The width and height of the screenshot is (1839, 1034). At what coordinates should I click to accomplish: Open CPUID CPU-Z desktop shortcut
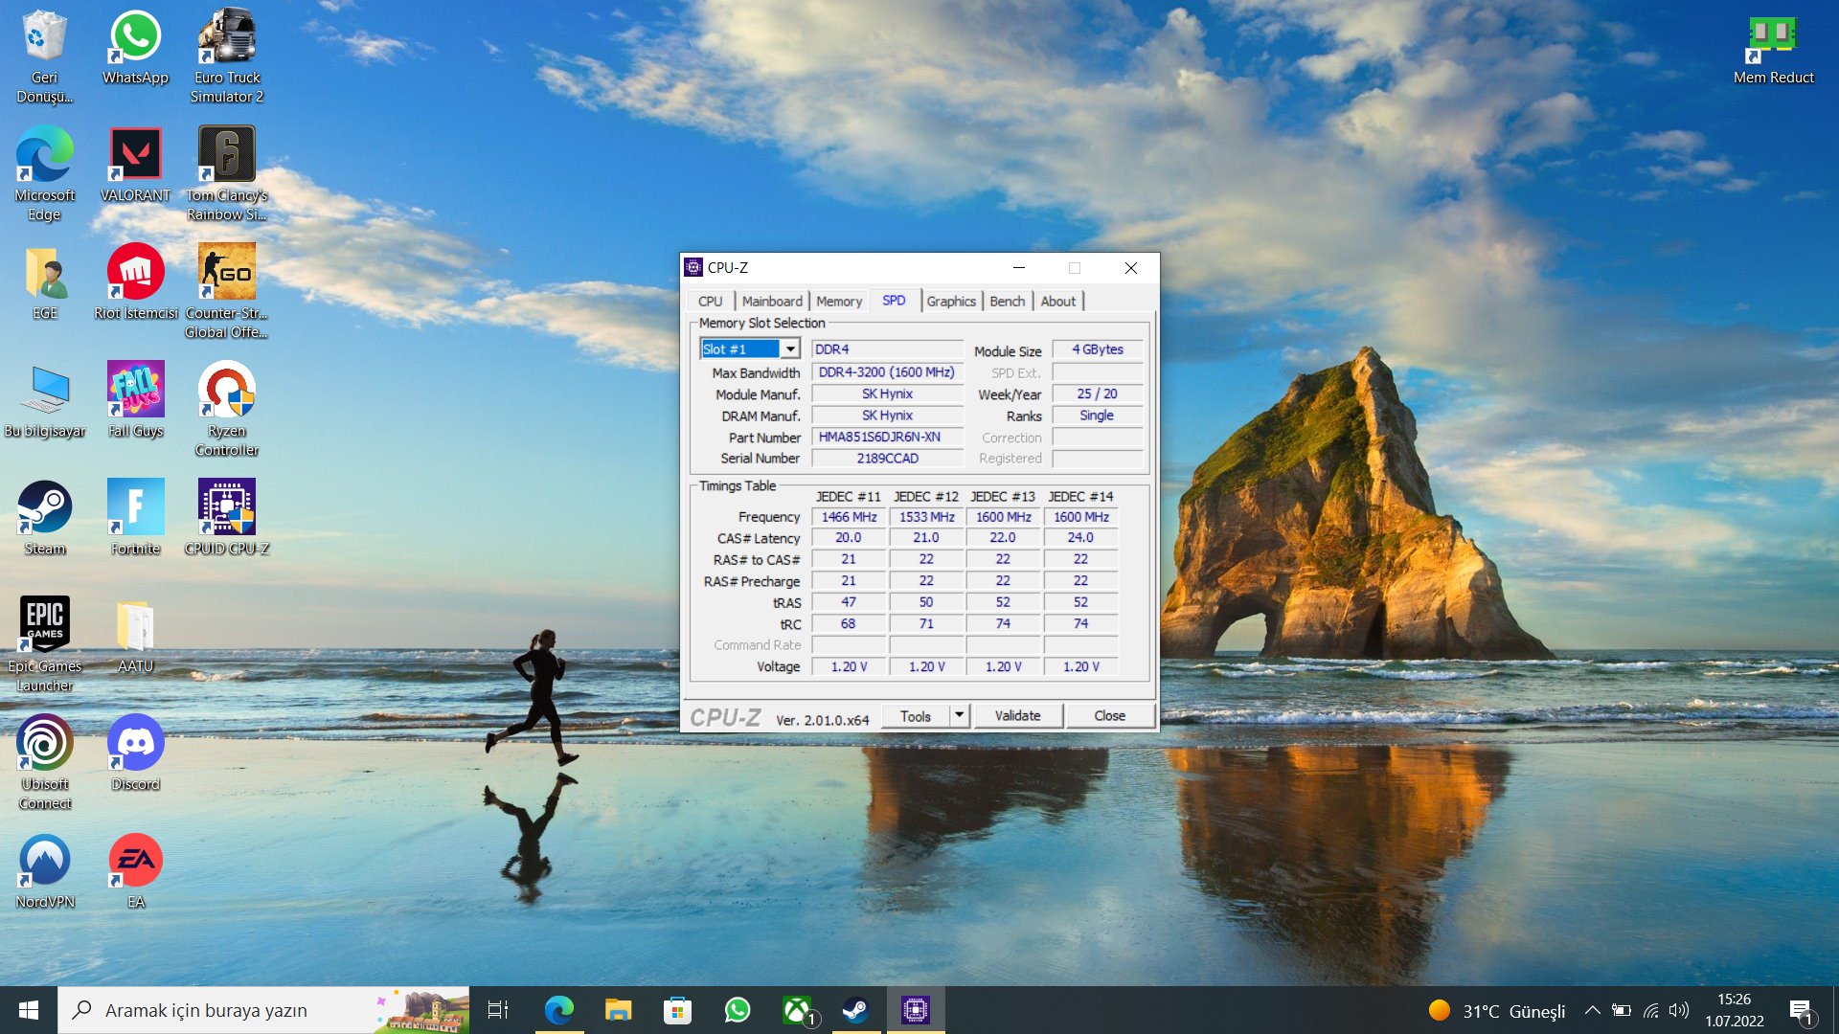(x=227, y=518)
